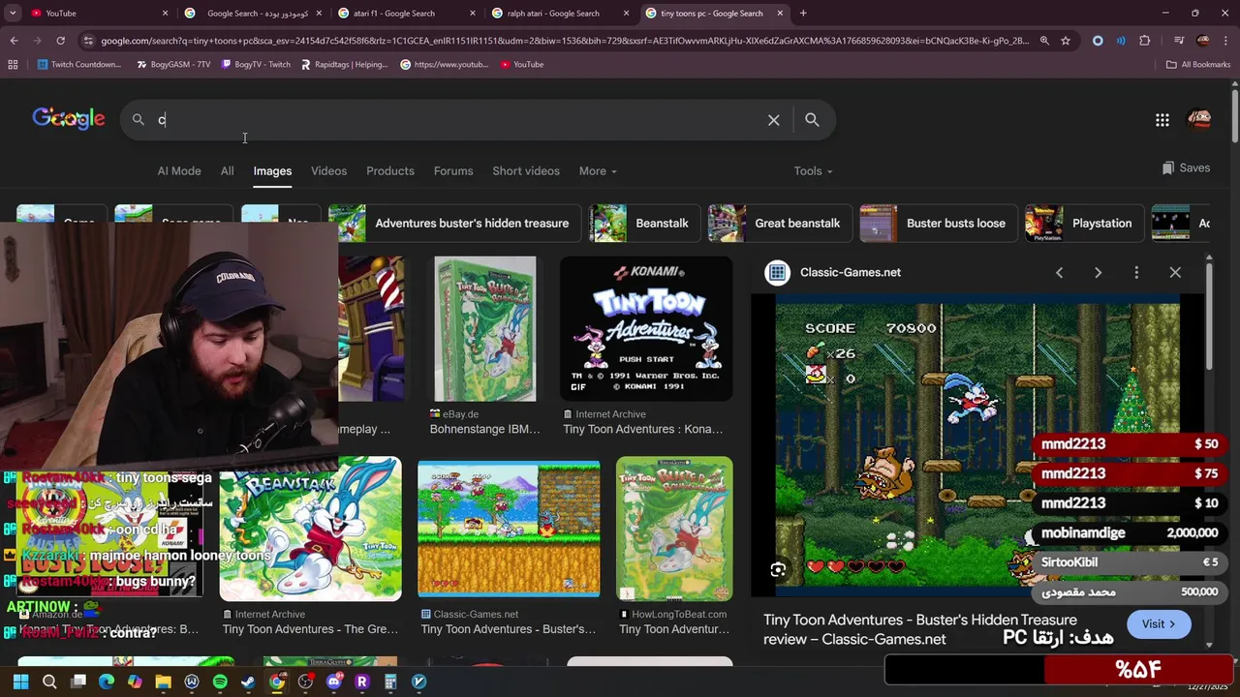Open the Google account avatar
This screenshot has height=697, width=1240.
(1199, 119)
